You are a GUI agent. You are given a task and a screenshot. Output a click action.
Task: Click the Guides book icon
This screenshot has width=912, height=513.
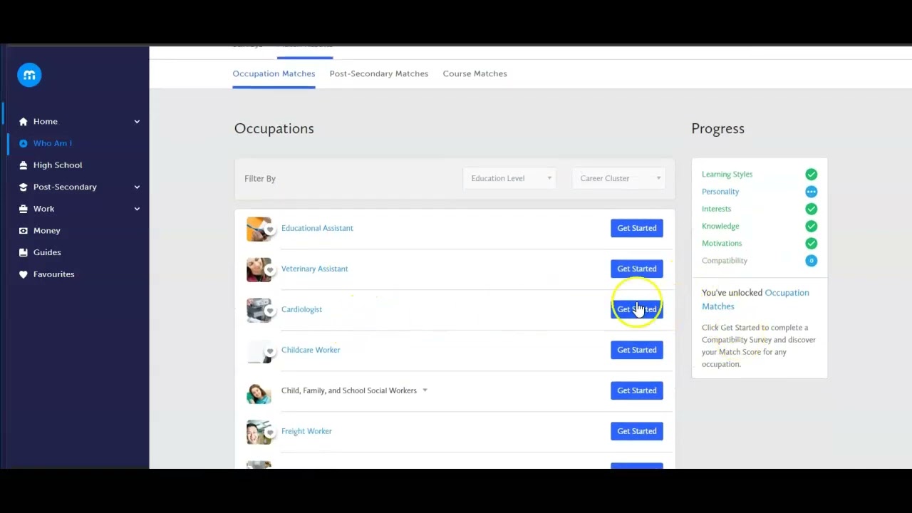pyautogui.click(x=23, y=252)
